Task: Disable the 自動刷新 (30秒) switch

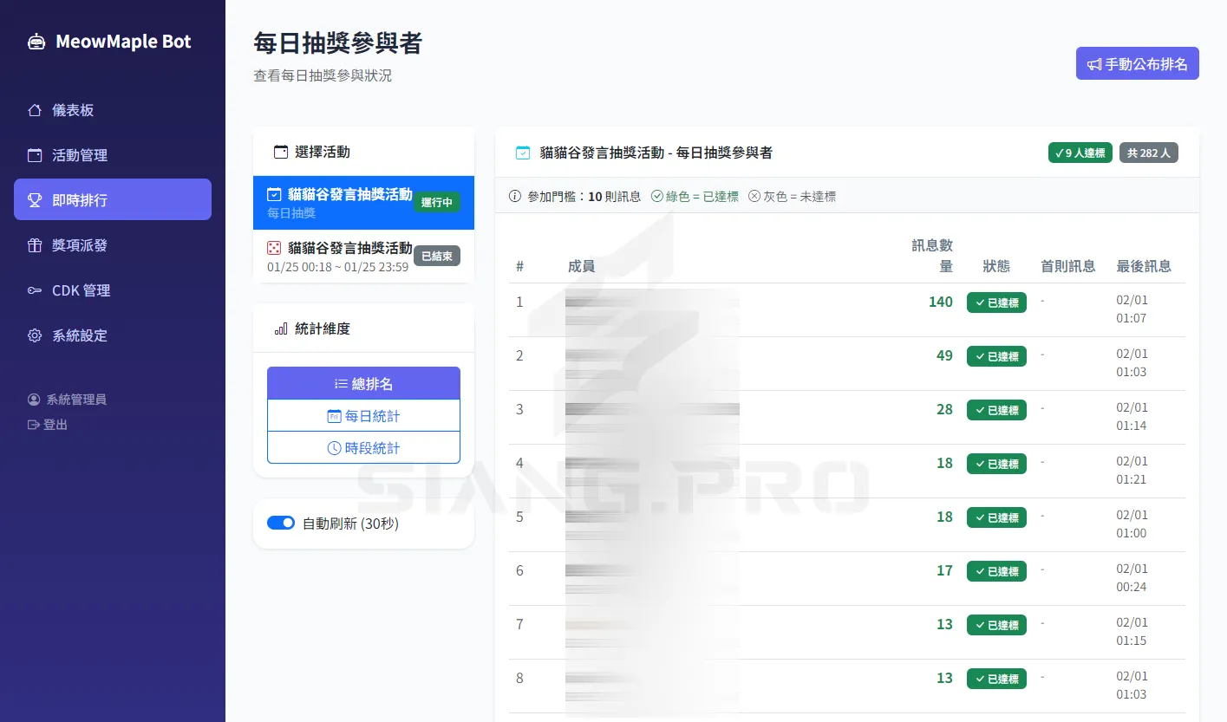Action: pos(281,523)
